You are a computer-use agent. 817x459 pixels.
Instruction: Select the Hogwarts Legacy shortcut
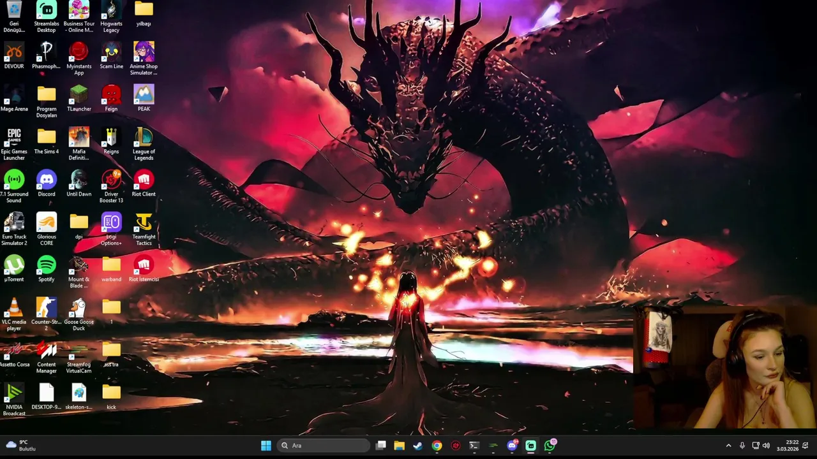pyautogui.click(x=111, y=17)
